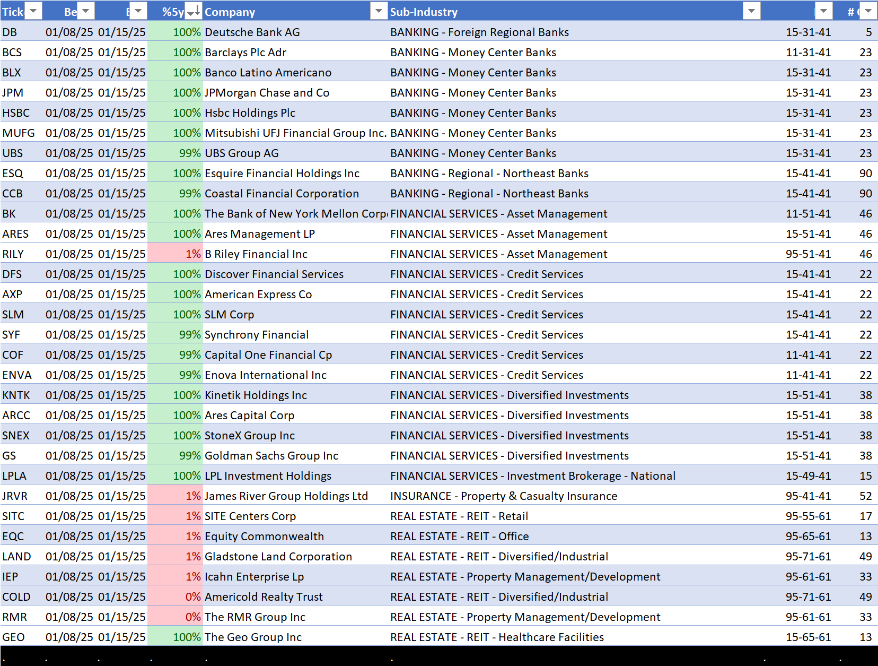Click the LPLA ticker cell
The height and width of the screenshot is (666, 878).
click(22, 476)
